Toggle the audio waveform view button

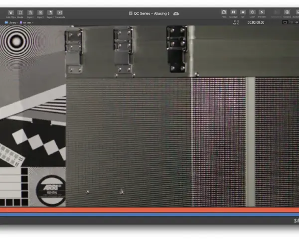coord(297,22)
